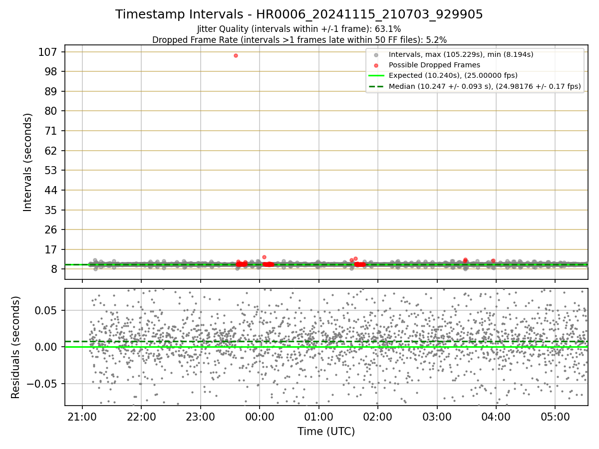The image size is (599, 449).
Task: Click the "Intervals (seconds)" y-axis label
Action: [x=28, y=162]
